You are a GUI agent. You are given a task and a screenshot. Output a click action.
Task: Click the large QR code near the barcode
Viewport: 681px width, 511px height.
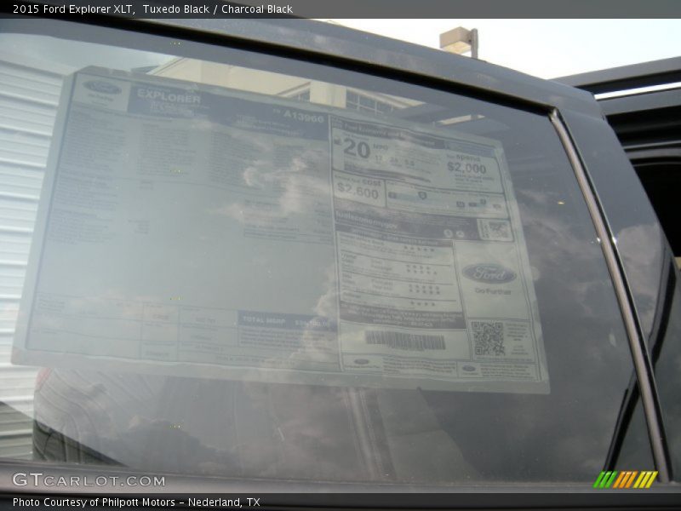click(x=489, y=338)
